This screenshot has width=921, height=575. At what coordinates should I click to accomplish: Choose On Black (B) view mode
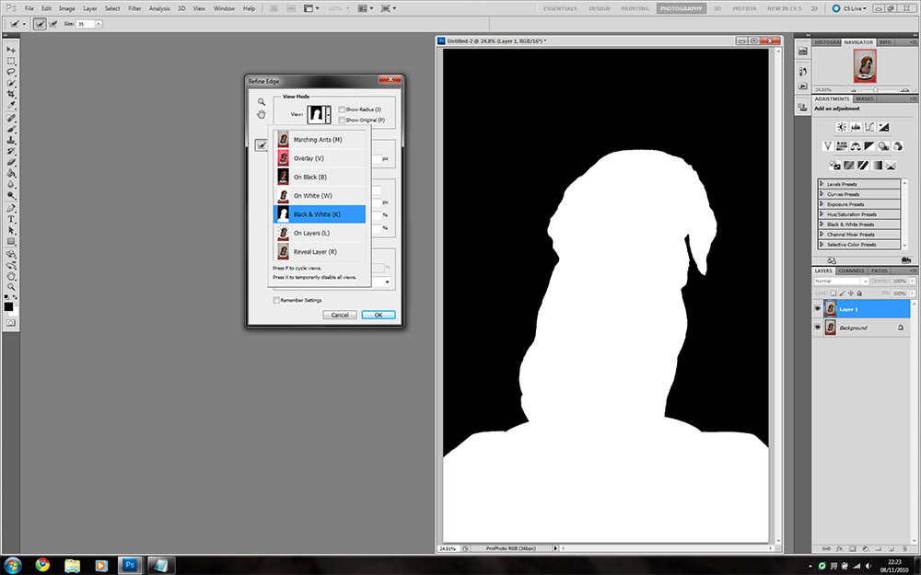coord(320,177)
